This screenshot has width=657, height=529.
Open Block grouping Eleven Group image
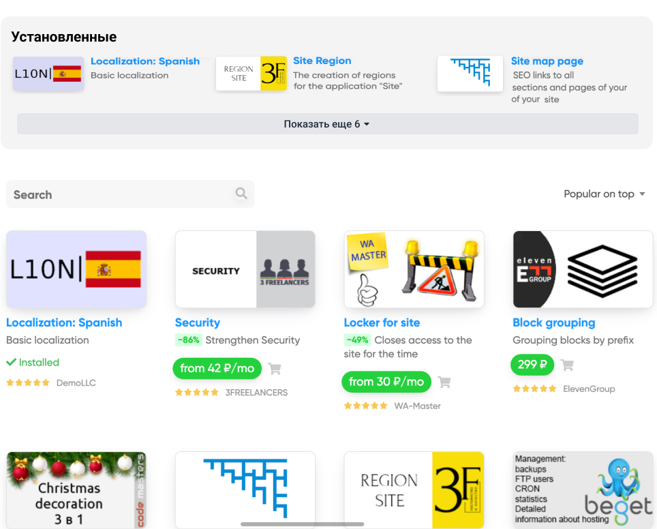pos(583,269)
